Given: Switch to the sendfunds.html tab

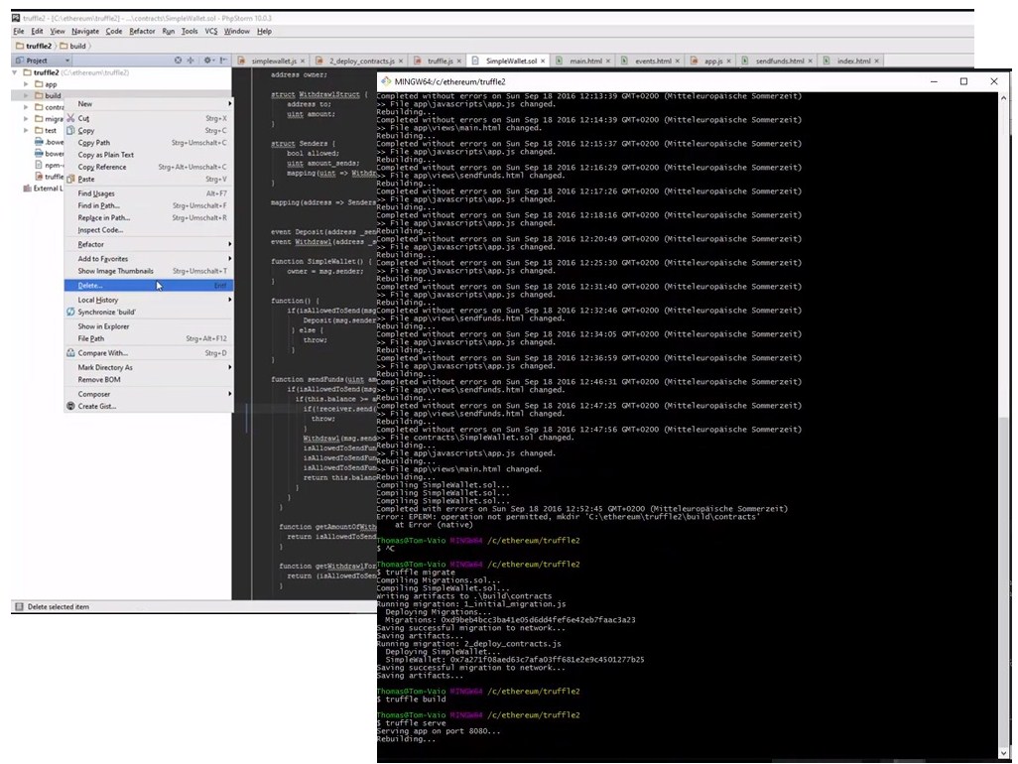Looking at the screenshot, I should (x=779, y=61).
